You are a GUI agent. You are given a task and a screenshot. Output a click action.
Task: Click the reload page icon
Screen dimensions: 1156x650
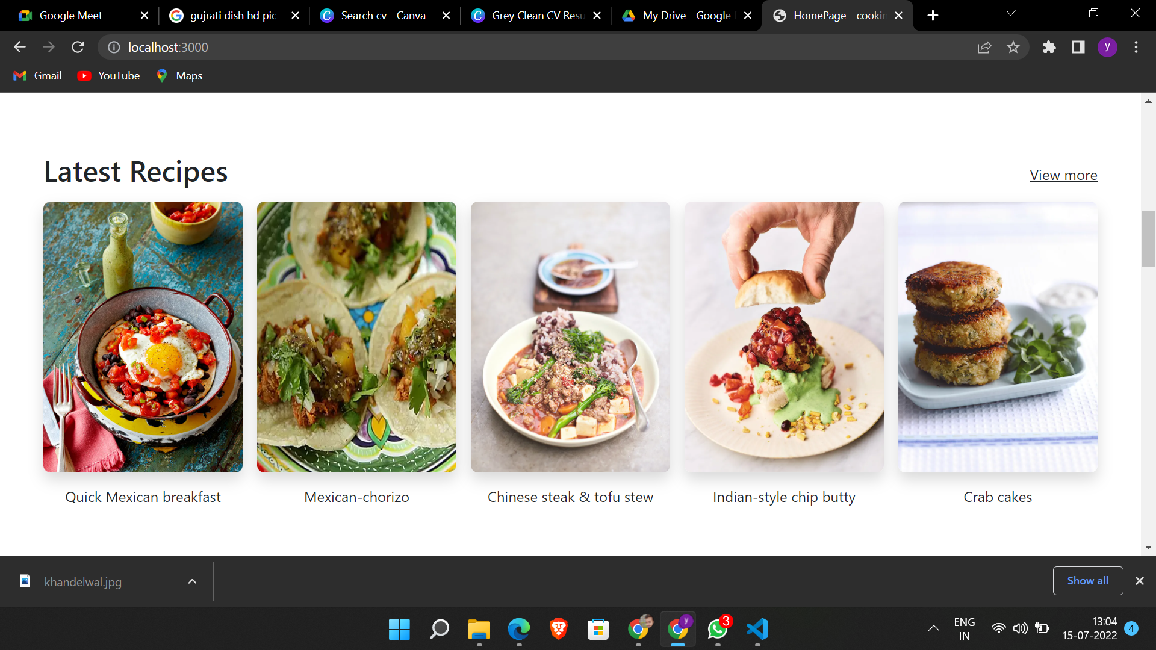[78, 47]
